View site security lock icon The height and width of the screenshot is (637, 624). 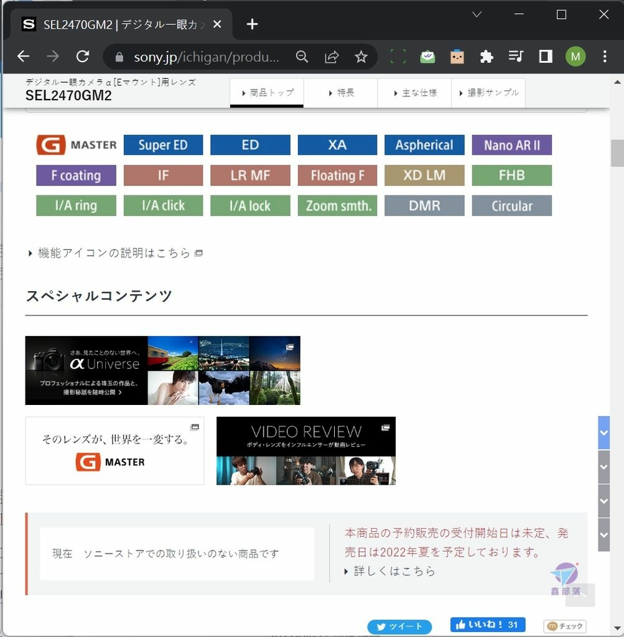pos(119,57)
